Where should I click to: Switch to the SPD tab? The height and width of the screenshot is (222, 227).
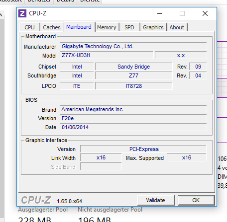click(x=129, y=27)
